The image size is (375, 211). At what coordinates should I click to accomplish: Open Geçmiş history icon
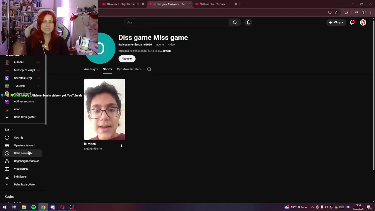coord(7,138)
